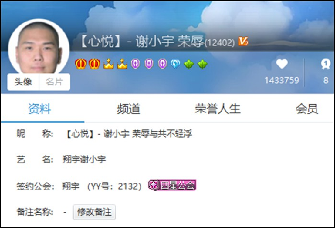Click the blue diamond badge
The height and width of the screenshot is (228, 335).
(x=175, y=64)
